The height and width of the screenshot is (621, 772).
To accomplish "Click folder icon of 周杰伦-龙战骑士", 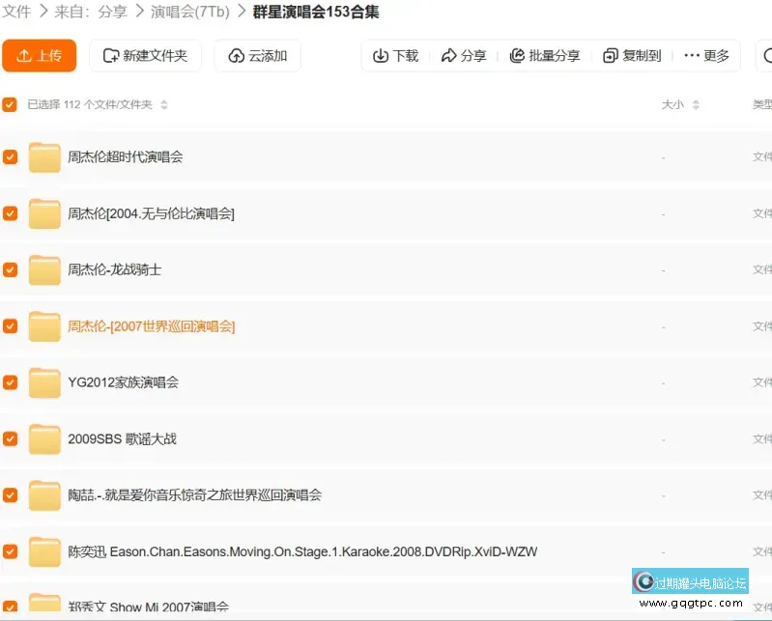I will click(44, 269).
